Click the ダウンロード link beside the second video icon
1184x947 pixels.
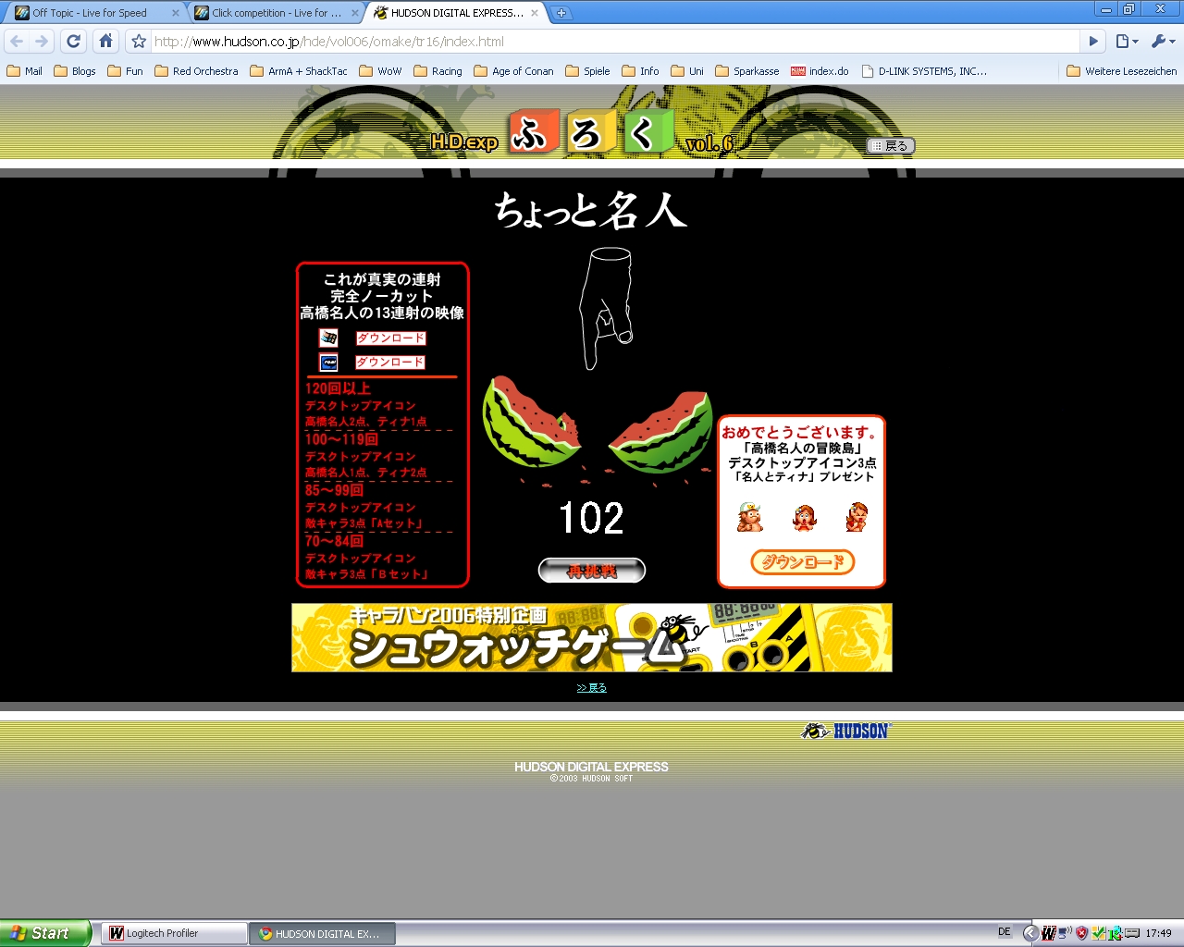pyautogui.click(x=390, y=363)
